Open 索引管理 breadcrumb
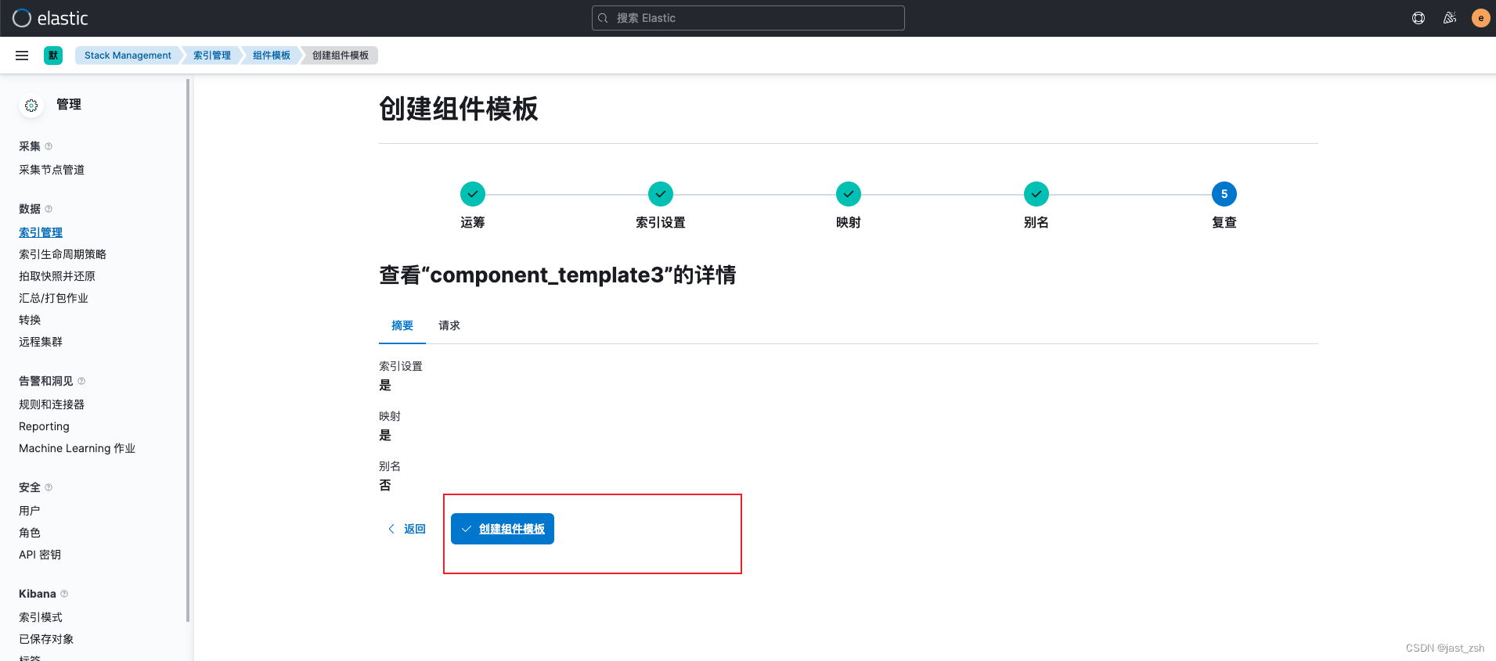This screenshot has width=1496, height=661. coord(212,56)
